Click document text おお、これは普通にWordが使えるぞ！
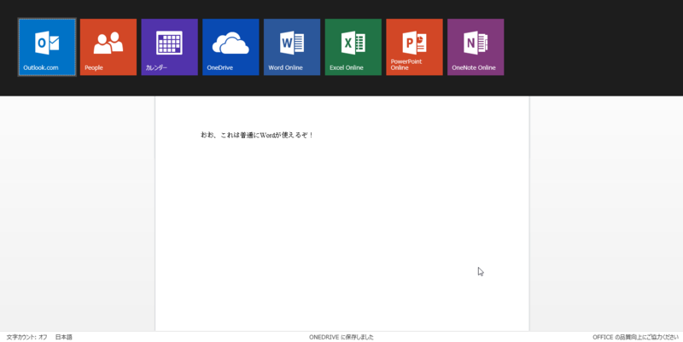683x342 pixels. 257,136
